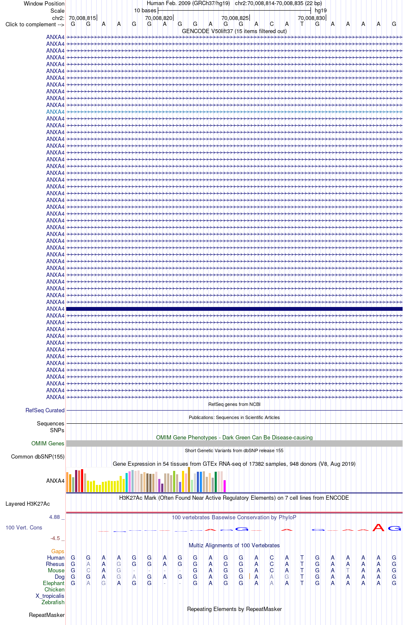
Task: Click the 'Mouse' alignment row label
Action: coord(56,570)
